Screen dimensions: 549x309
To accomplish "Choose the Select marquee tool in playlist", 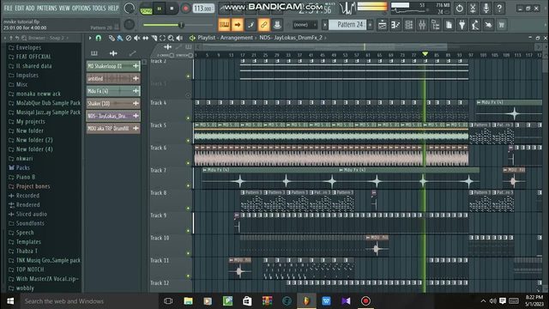I will 162,38.
